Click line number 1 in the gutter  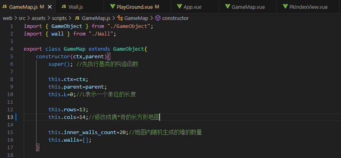tap(11, 26)
